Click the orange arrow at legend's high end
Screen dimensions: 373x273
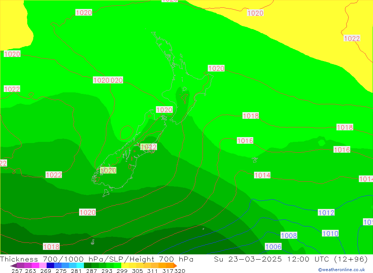175,266
